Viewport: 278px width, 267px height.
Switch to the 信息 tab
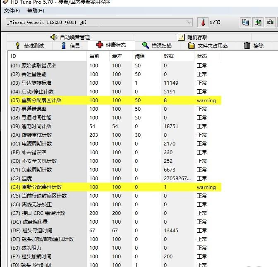coord(71,45)
